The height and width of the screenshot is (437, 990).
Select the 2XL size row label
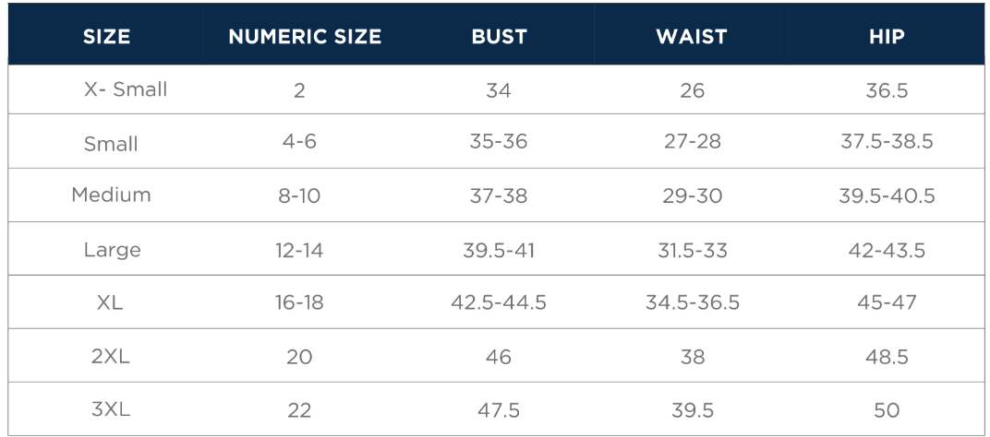pyautogui.click(x=111, y=356)
